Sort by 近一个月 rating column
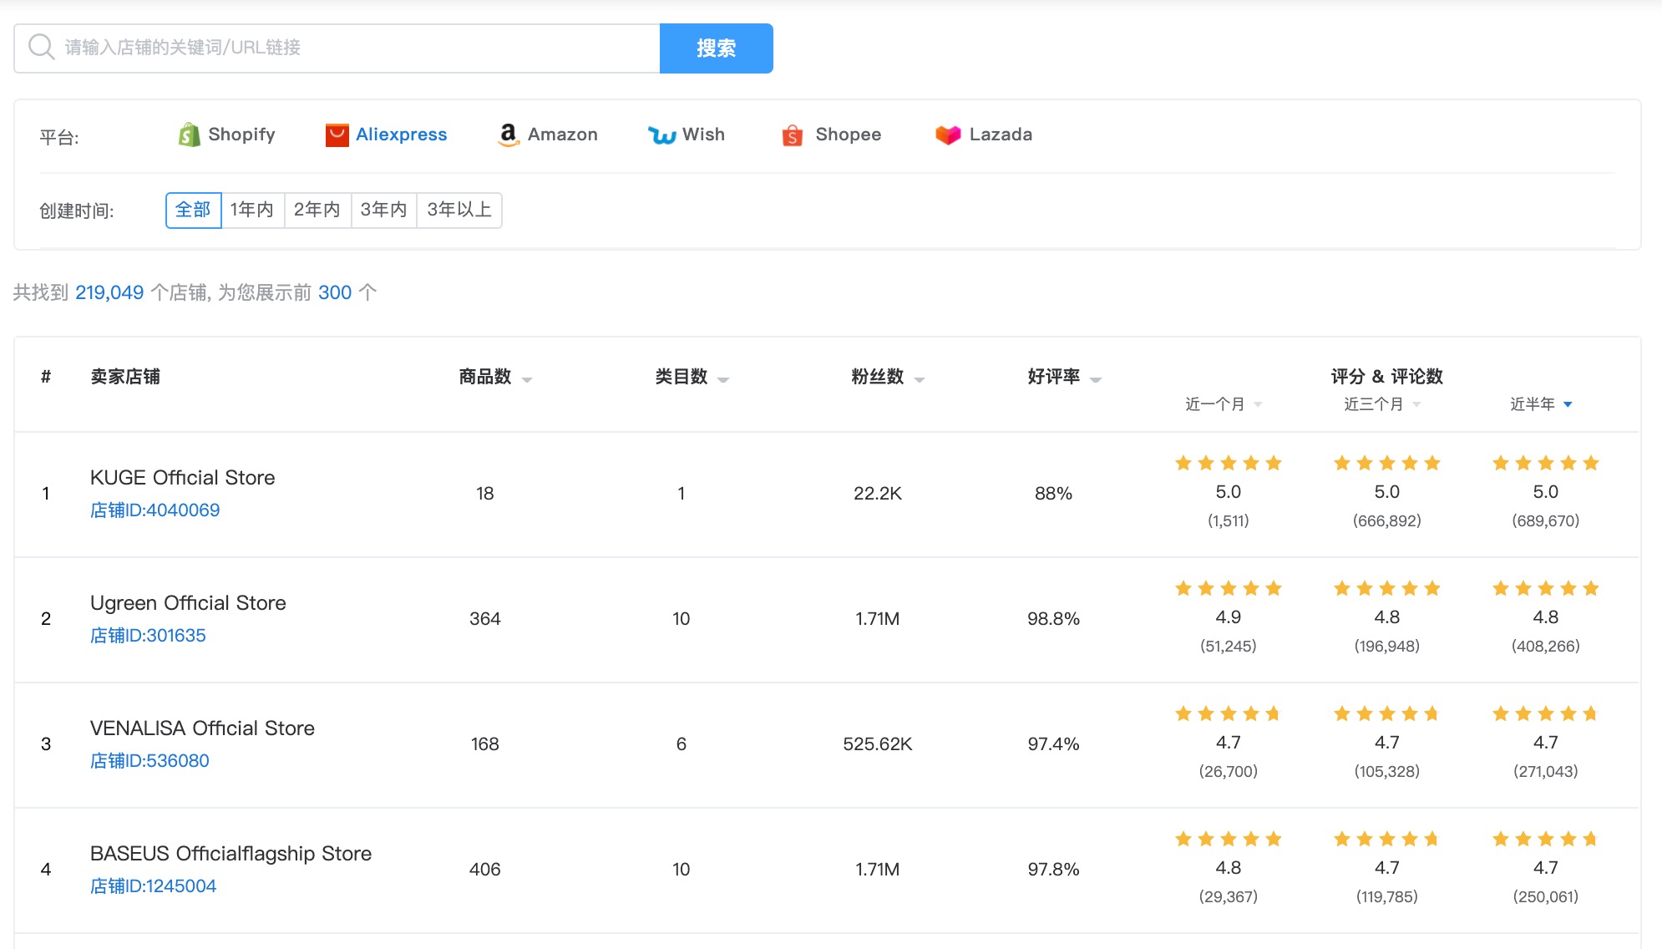The height and width of the screenshot is (949, 1662). pyautogui.click(x=1224, y=404)
